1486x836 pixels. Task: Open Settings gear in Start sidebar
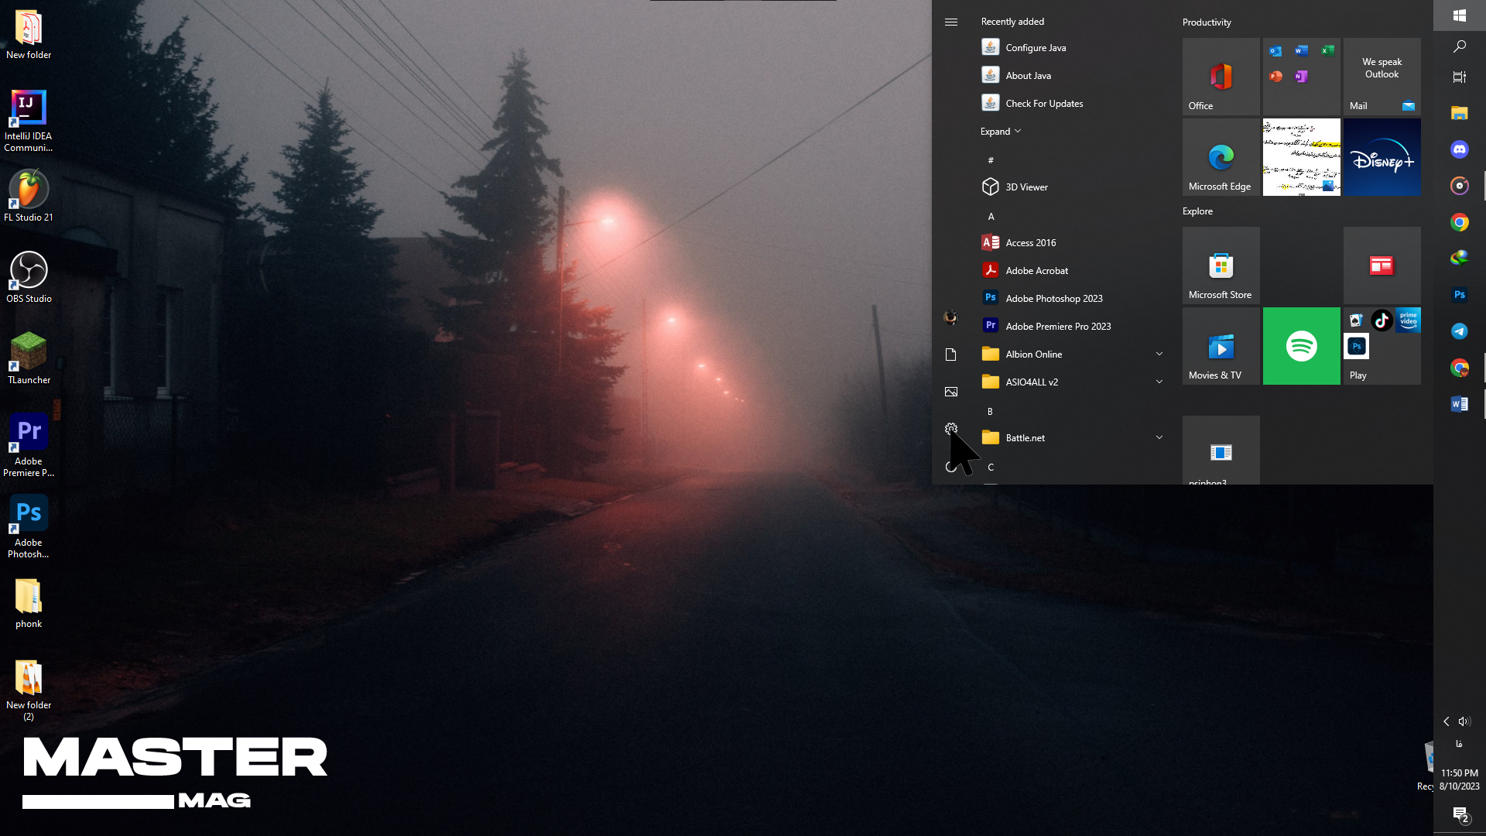click(x=951, y=429)
